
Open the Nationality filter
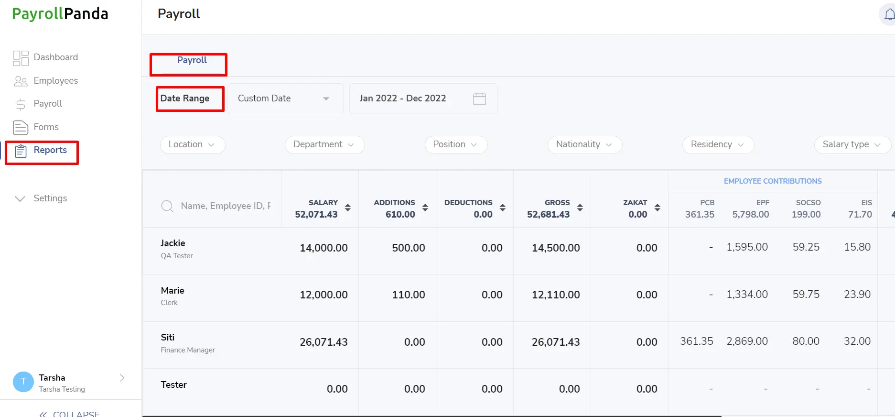point(584,144)
